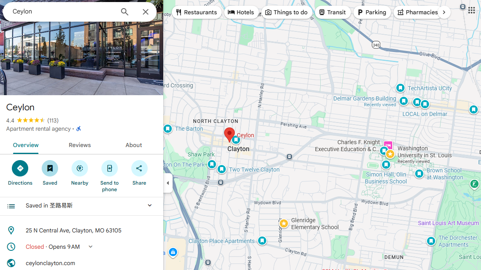
Task: Click into the Ceylon search field
Action: [x=61, y=12]
